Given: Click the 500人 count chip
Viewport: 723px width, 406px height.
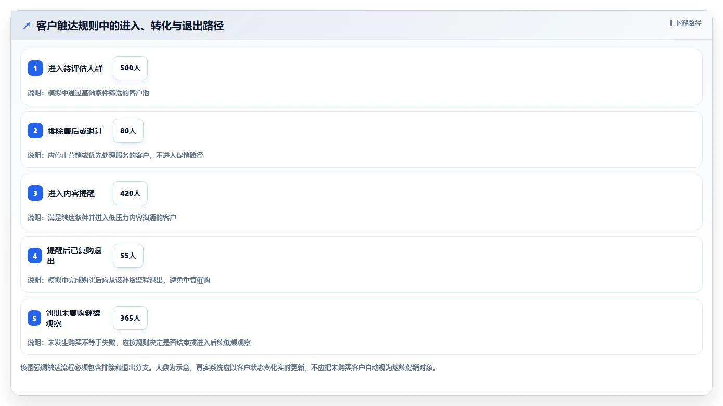Looking at the screenshot, I should point(130,68).
